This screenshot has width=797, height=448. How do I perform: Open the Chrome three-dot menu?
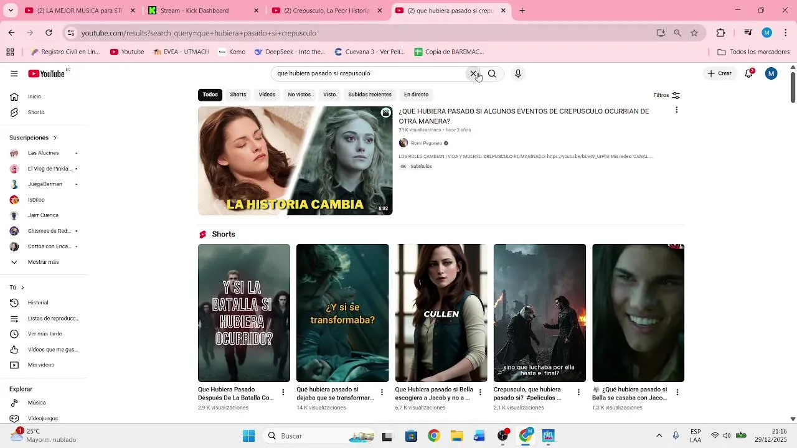point(786,33)
